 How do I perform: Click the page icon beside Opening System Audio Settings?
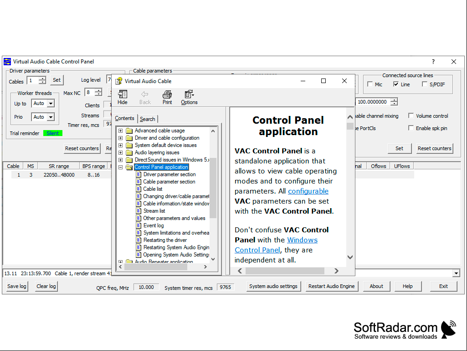coord(139,255)
